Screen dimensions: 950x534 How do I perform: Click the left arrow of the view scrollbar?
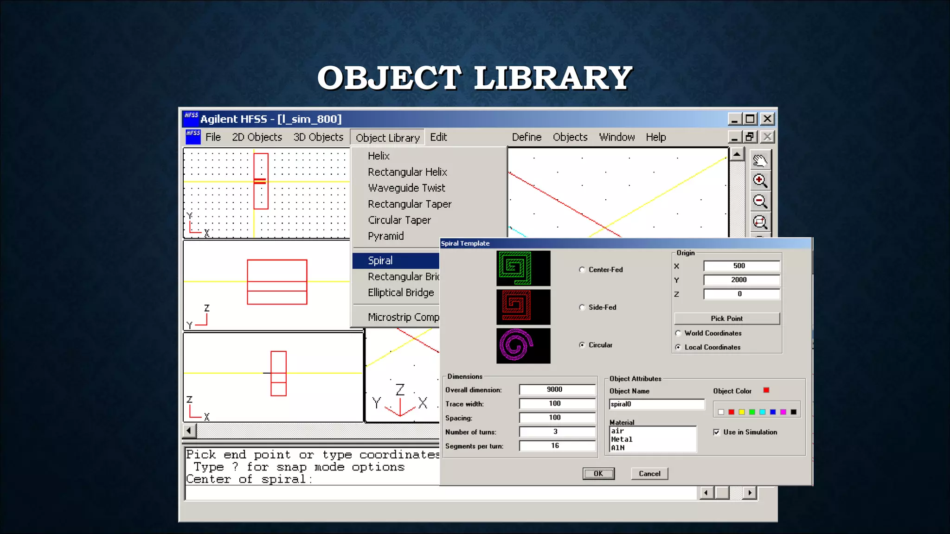pyautogui.click(x=189, y=431)
